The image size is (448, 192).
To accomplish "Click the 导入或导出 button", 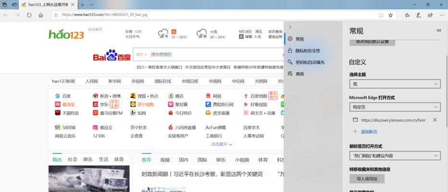I will coord(367,179).
